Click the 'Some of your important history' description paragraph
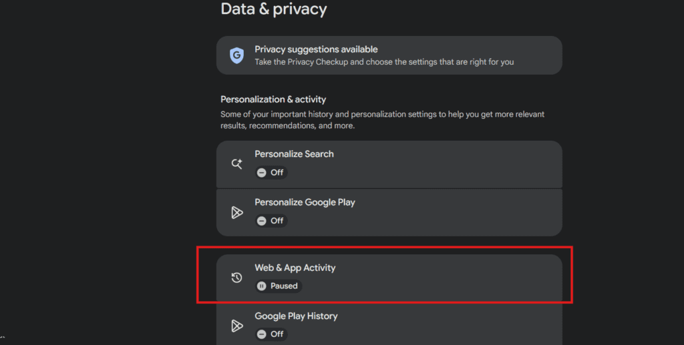This screenshot has height=345, width=684. [382, 120]
